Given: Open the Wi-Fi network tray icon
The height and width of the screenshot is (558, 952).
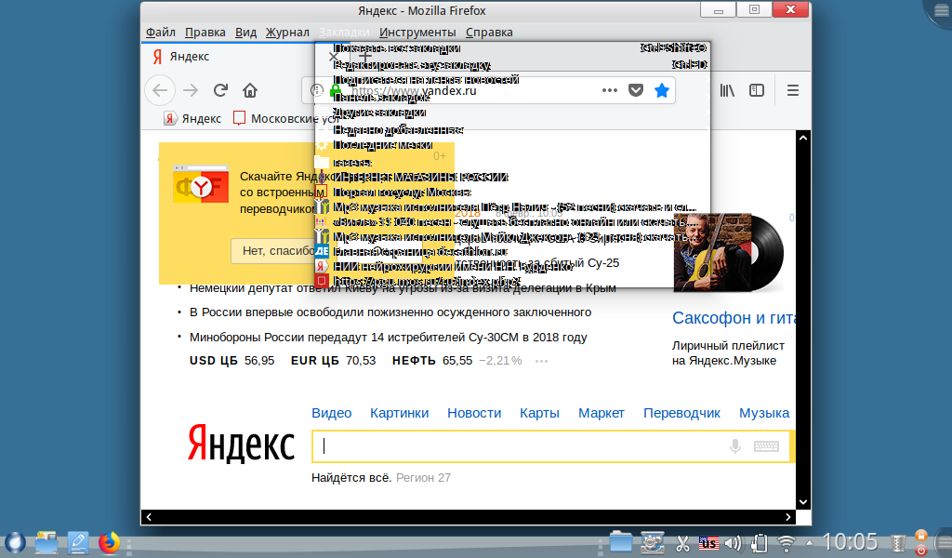Looking at the screenshot, I should click(787, 543).
